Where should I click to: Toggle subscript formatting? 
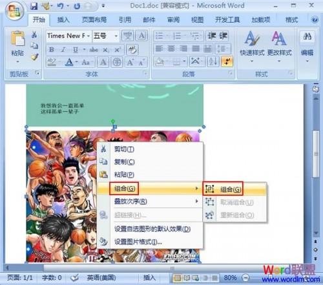click(x=106, y=50)
